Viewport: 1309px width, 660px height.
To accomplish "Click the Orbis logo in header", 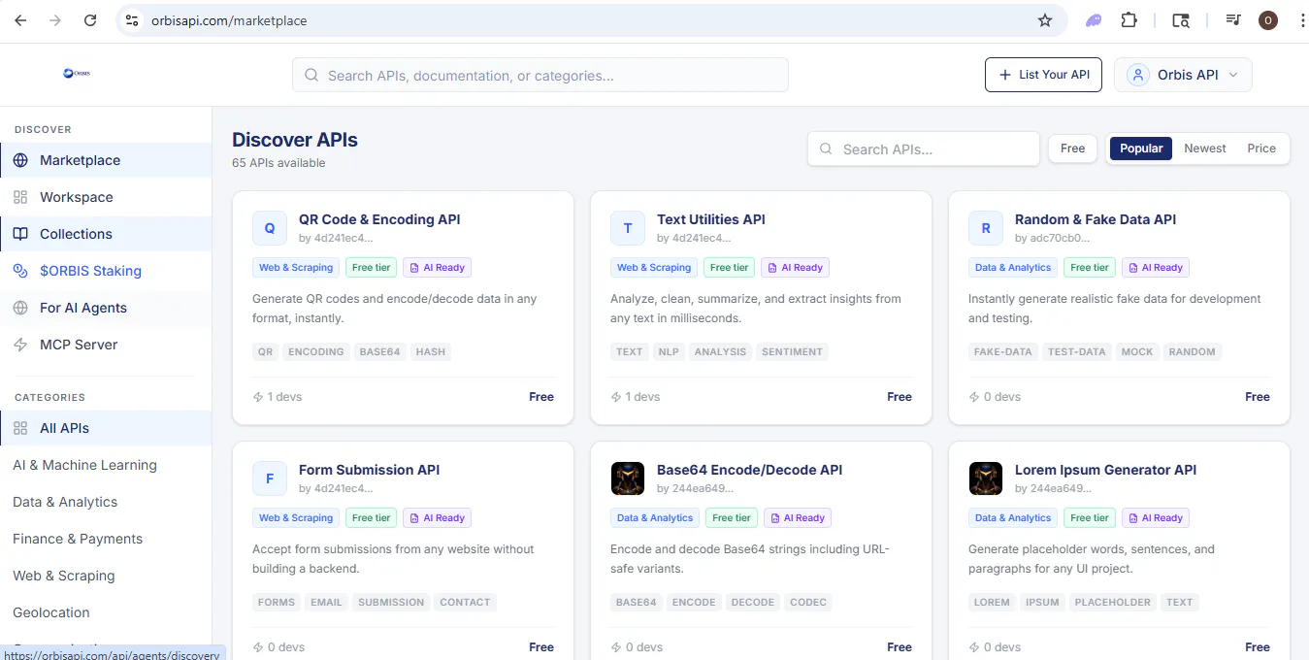I will (x=76, y=73).
